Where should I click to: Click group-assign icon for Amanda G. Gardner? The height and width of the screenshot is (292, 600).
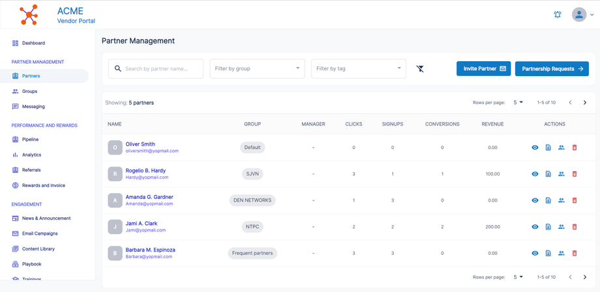561,200
